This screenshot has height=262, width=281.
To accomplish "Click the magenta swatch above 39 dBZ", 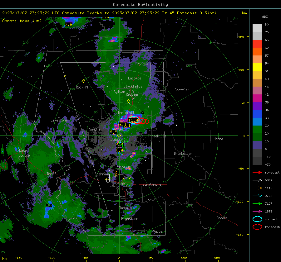I will point(257,98).
